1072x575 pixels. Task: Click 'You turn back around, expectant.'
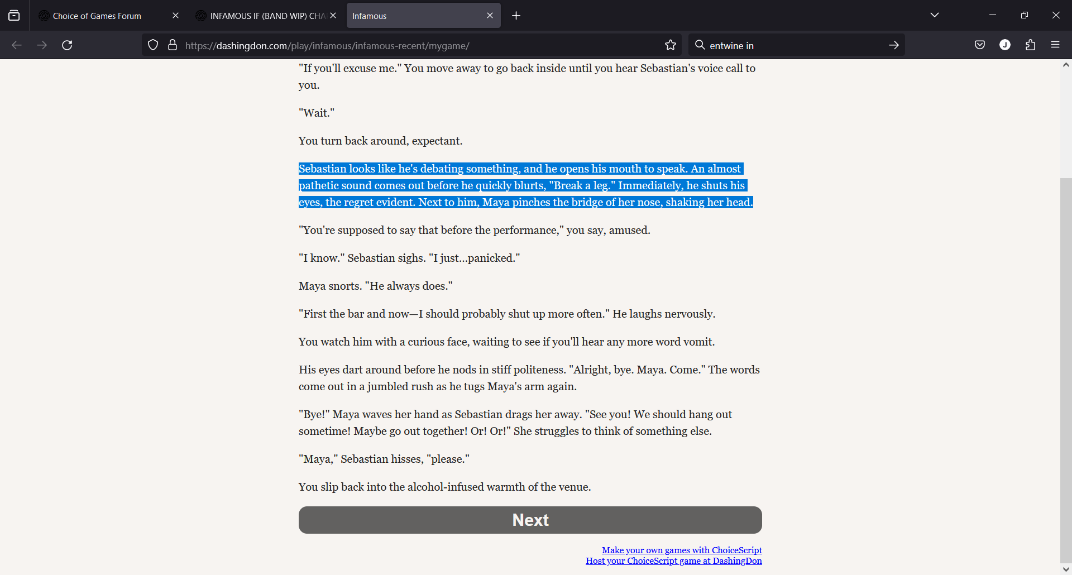(x=380, y=141)
